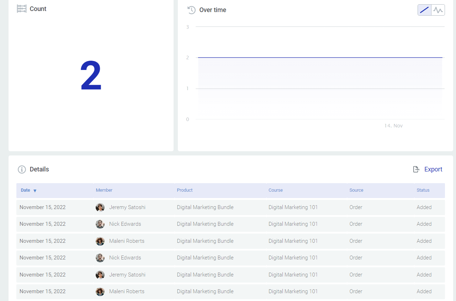Click Order source in second row
The image size is (456, 301).
pos(356,224)
